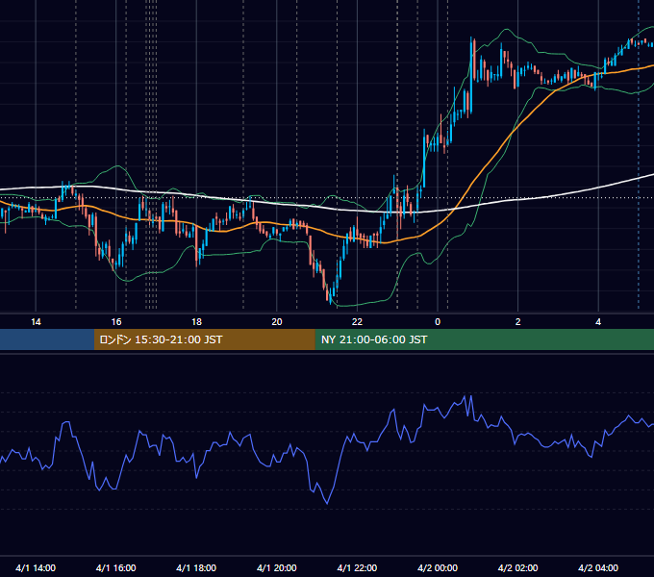The width and height of the screenshot is (654, 577).
Task: Click the 4 hour label on price chart axis
Action: coord(598,322)
